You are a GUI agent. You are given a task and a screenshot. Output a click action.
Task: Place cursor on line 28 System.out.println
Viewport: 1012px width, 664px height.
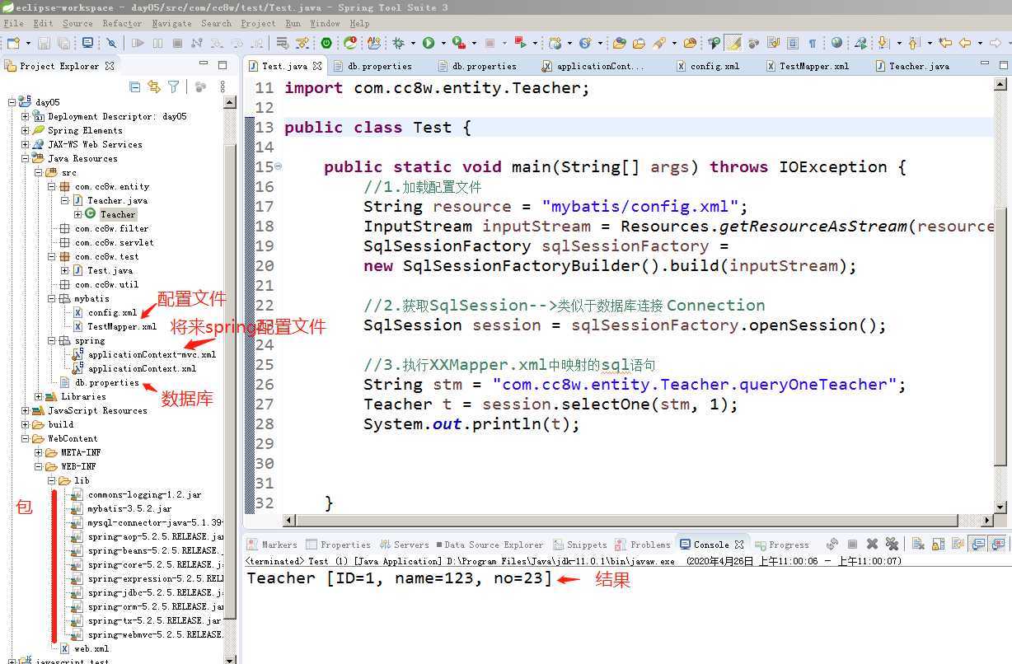point(471,424)
